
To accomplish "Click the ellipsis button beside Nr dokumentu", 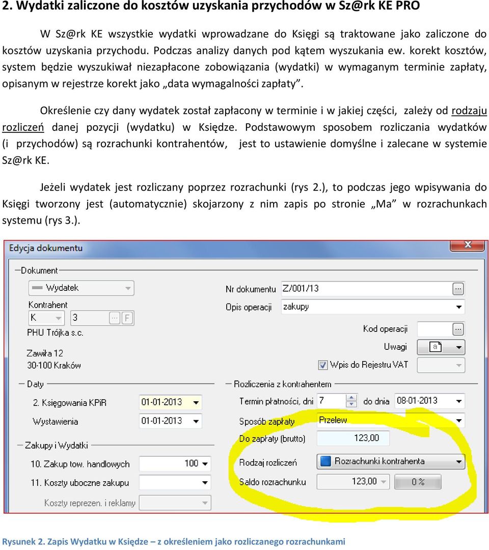I will [x=458, y=289].
